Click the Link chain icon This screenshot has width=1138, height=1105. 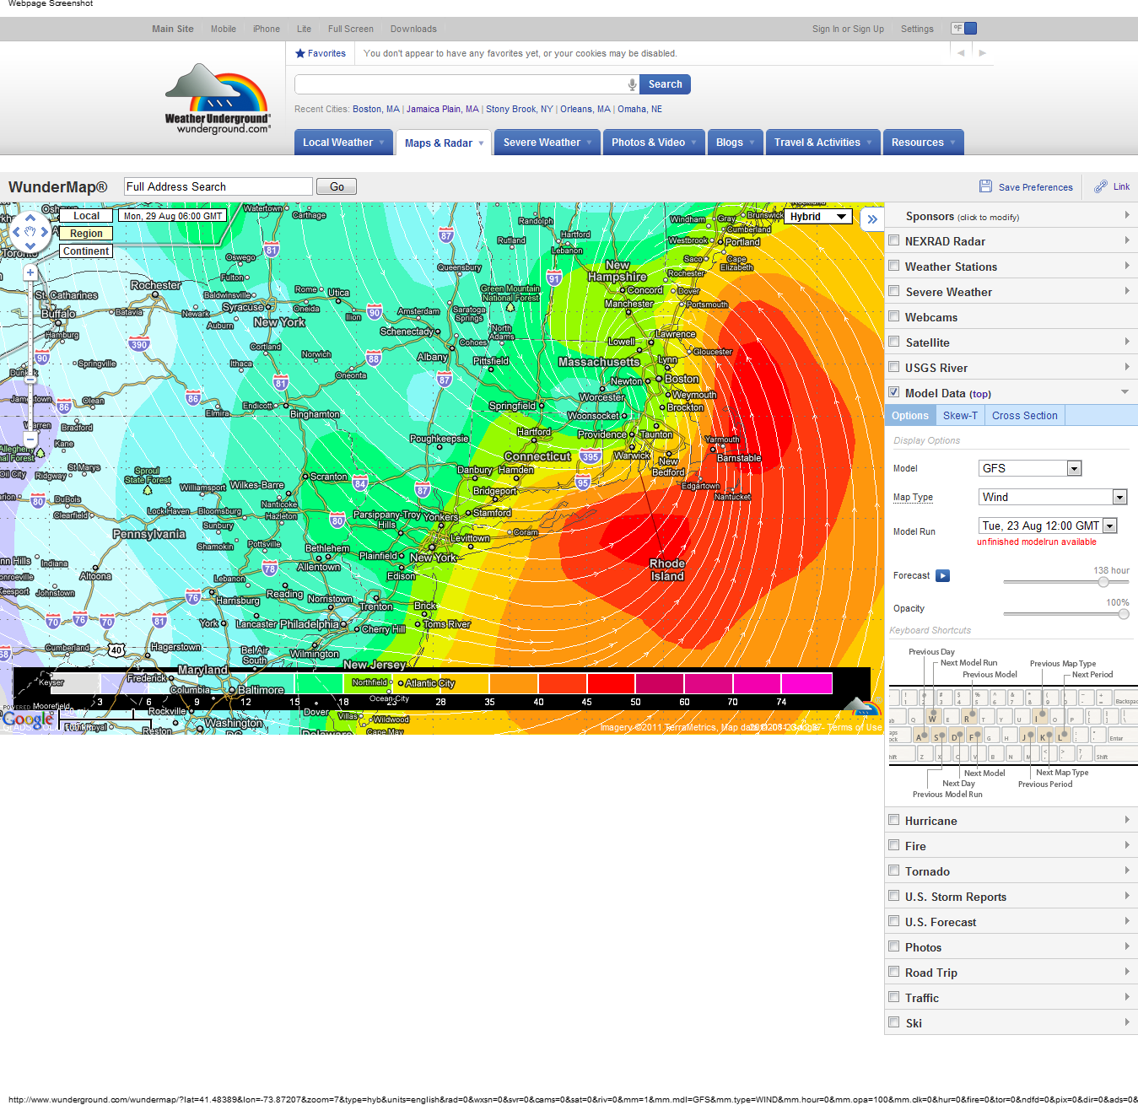pos(1101,186)
